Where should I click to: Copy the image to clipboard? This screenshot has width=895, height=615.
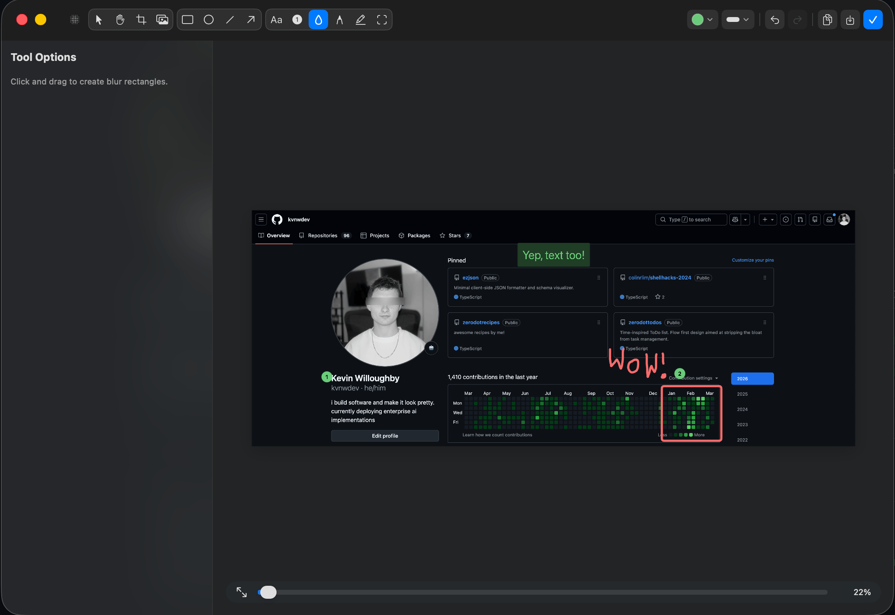(827, 19)
